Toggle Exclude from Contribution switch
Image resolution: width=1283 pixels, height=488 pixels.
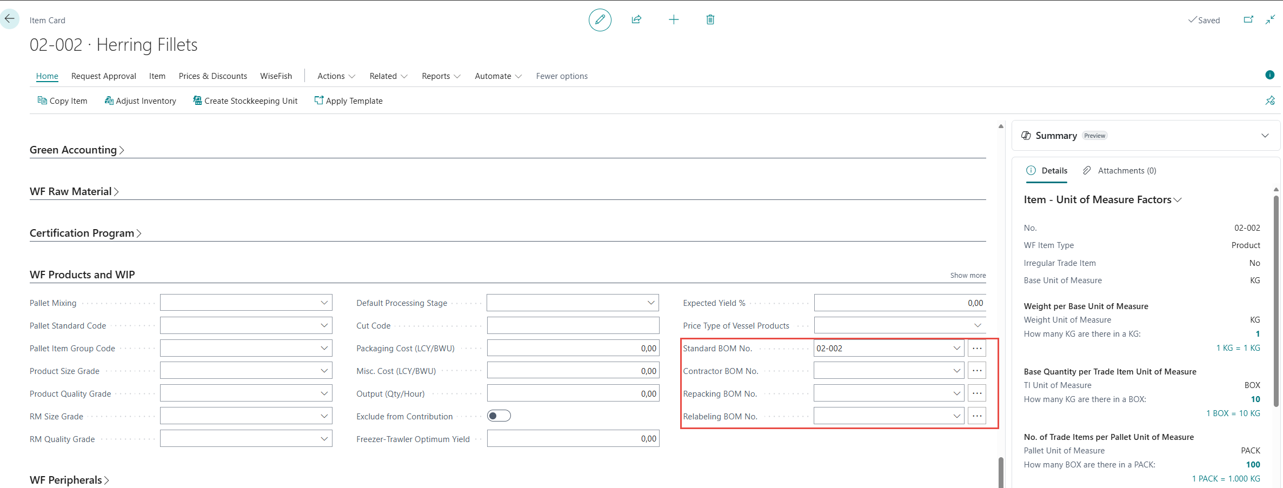tap(498, 416)
